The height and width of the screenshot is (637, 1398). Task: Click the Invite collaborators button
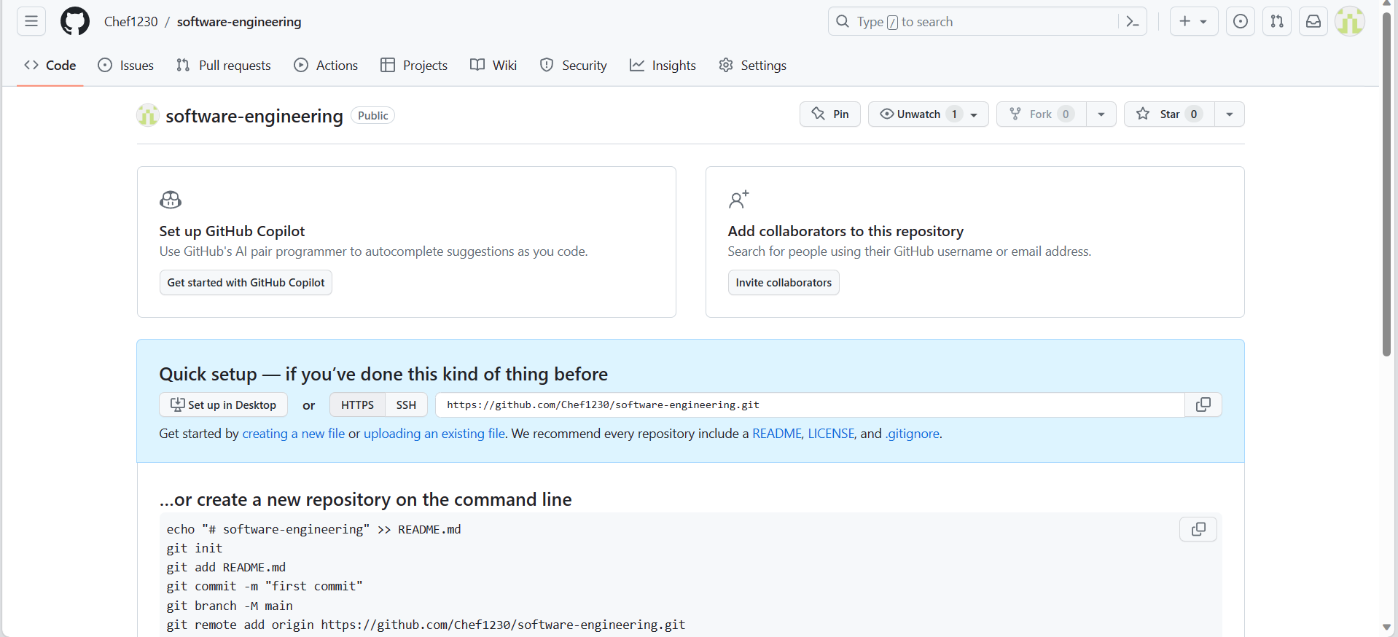[784, 283]
